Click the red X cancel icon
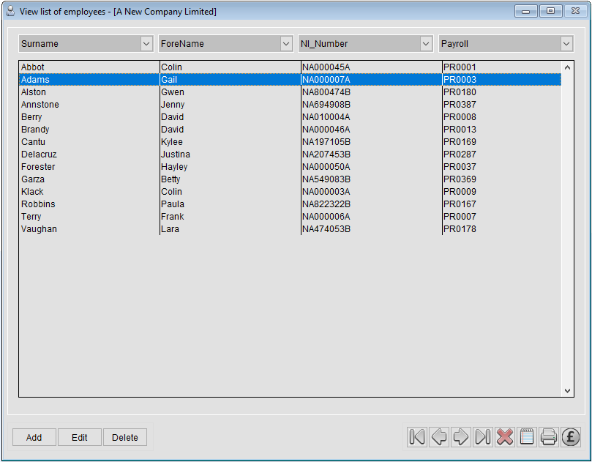The width and height of the screenshot is (592, 462). click(504, 437)
